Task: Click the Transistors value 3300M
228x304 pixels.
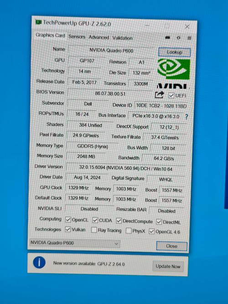Action: click(x=141, y=84)
